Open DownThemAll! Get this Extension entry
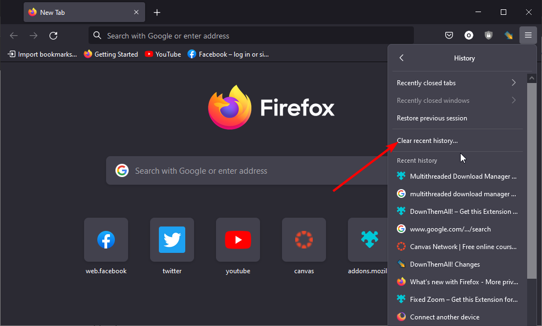 (x=457, y=212)
